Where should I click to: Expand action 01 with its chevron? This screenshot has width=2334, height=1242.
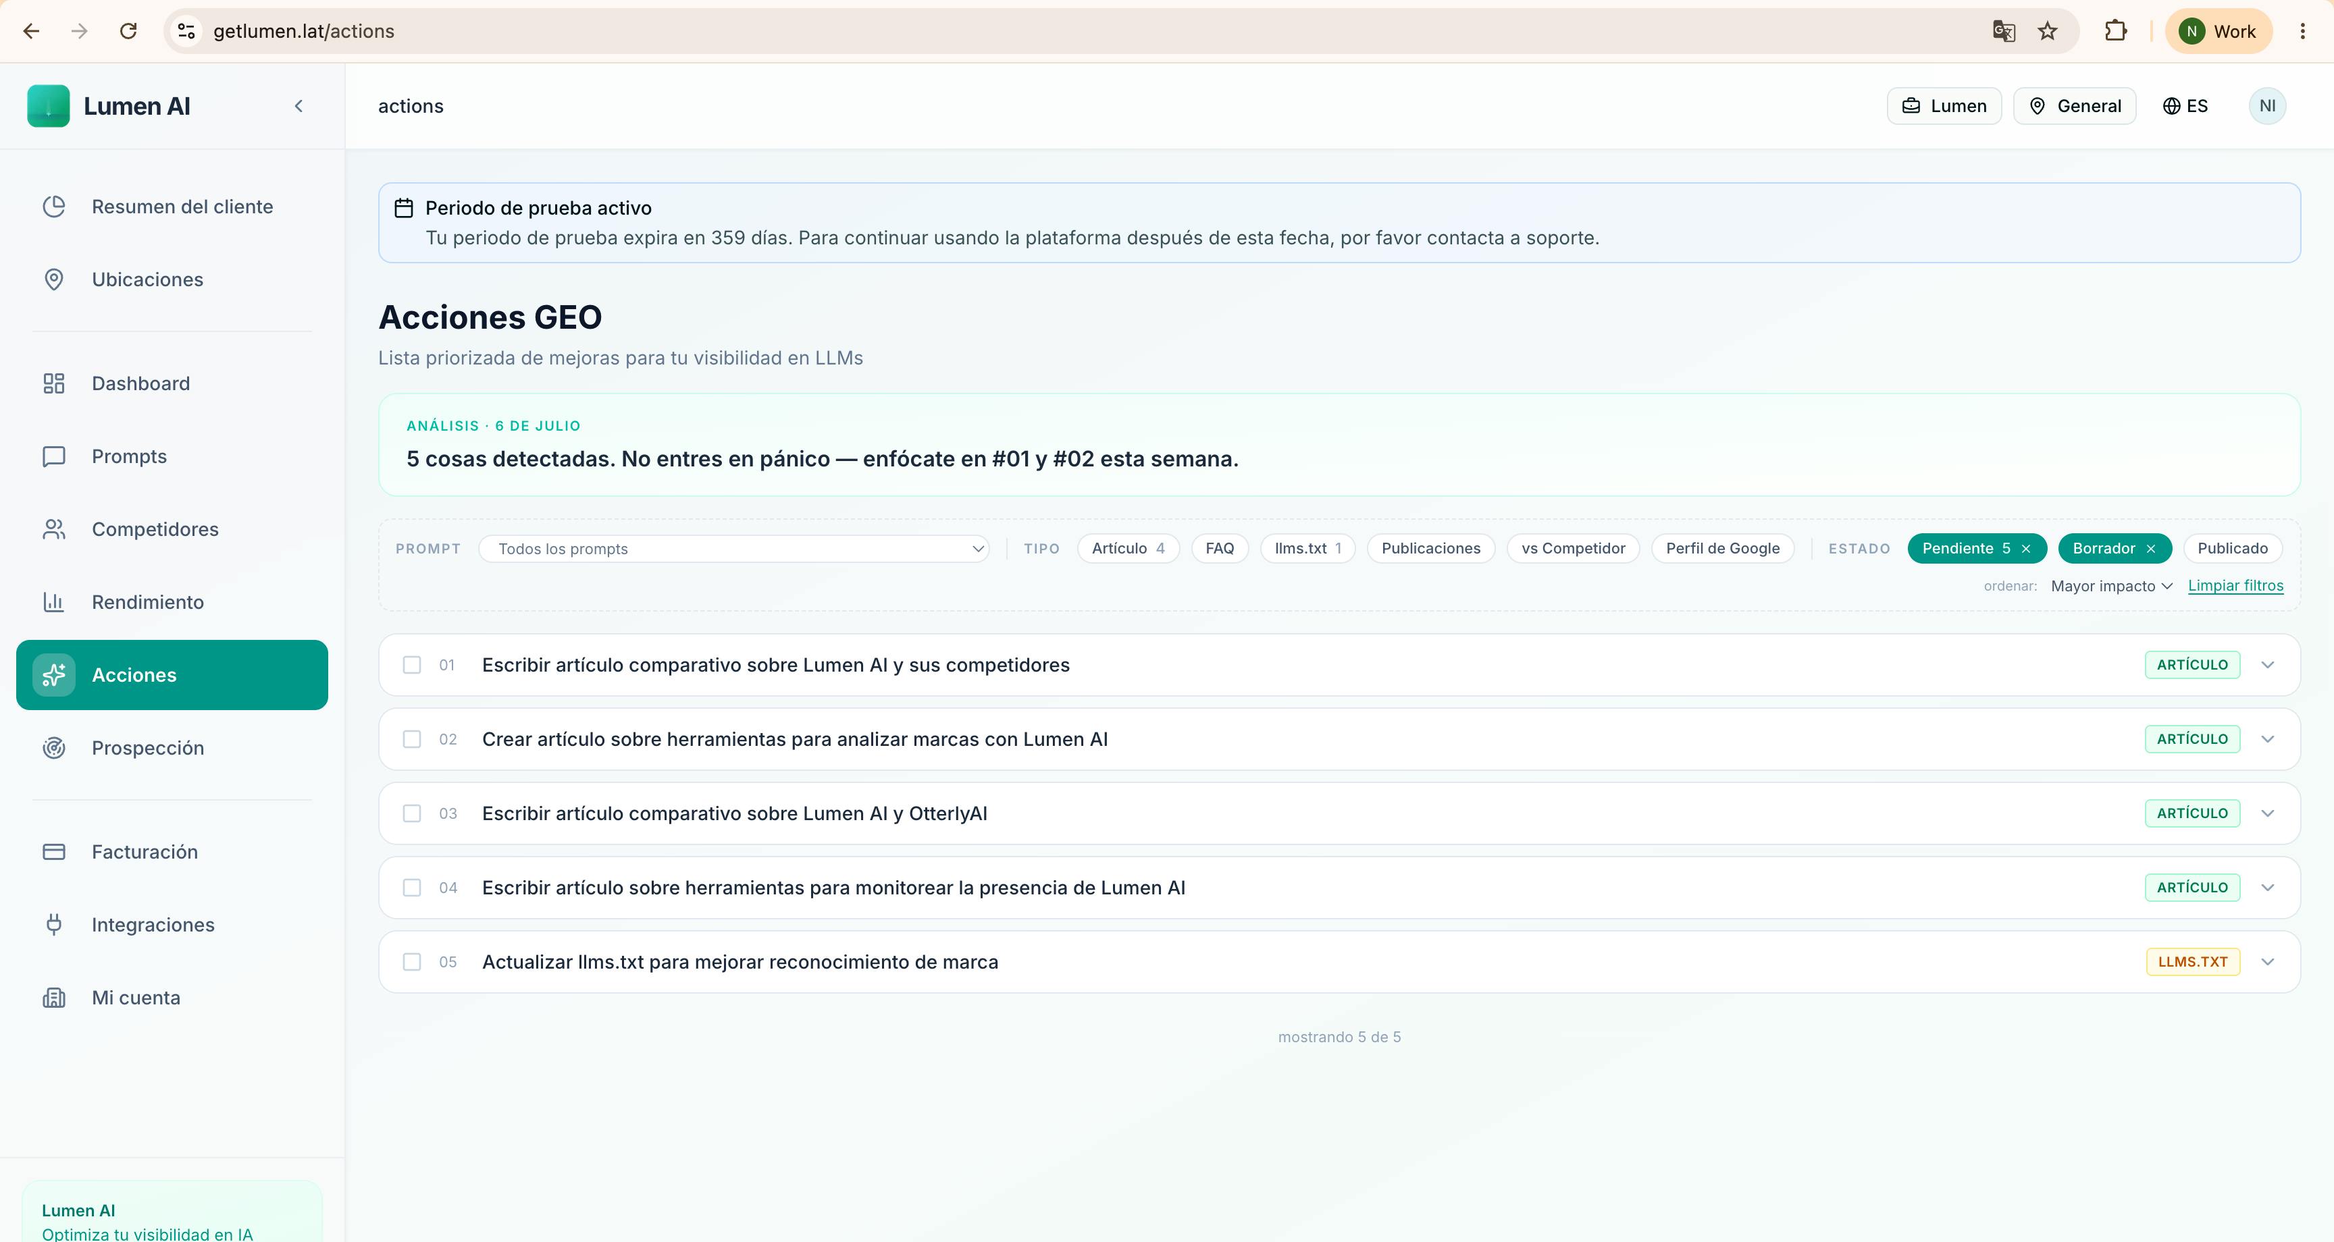coord(2268,665)
